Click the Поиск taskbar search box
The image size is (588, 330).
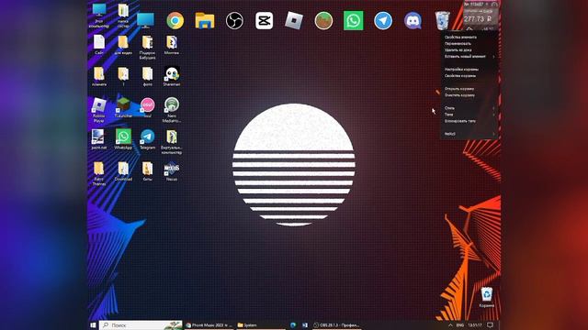coord(141,325)
